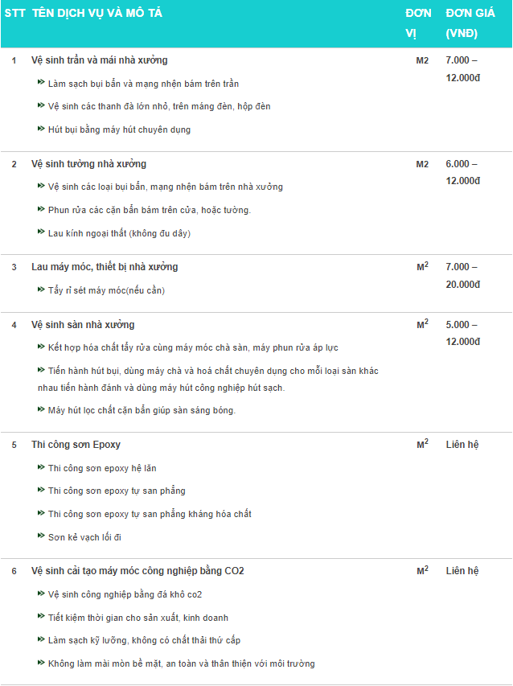Click the arrow icon beside 'Thi công sơn epoxy hệ lăn'
This screenshot has height=686, width=513.
41,467
